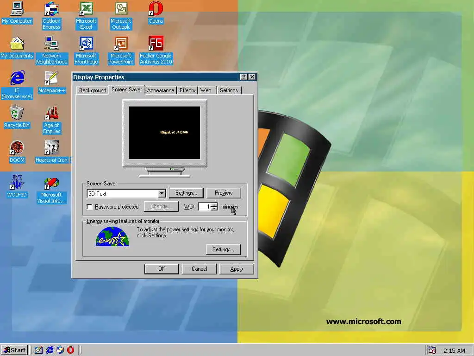474x356 pixels.
Task: Click Cancel in Display Properties
Action: pyautogui.click(x=199, y=269)
